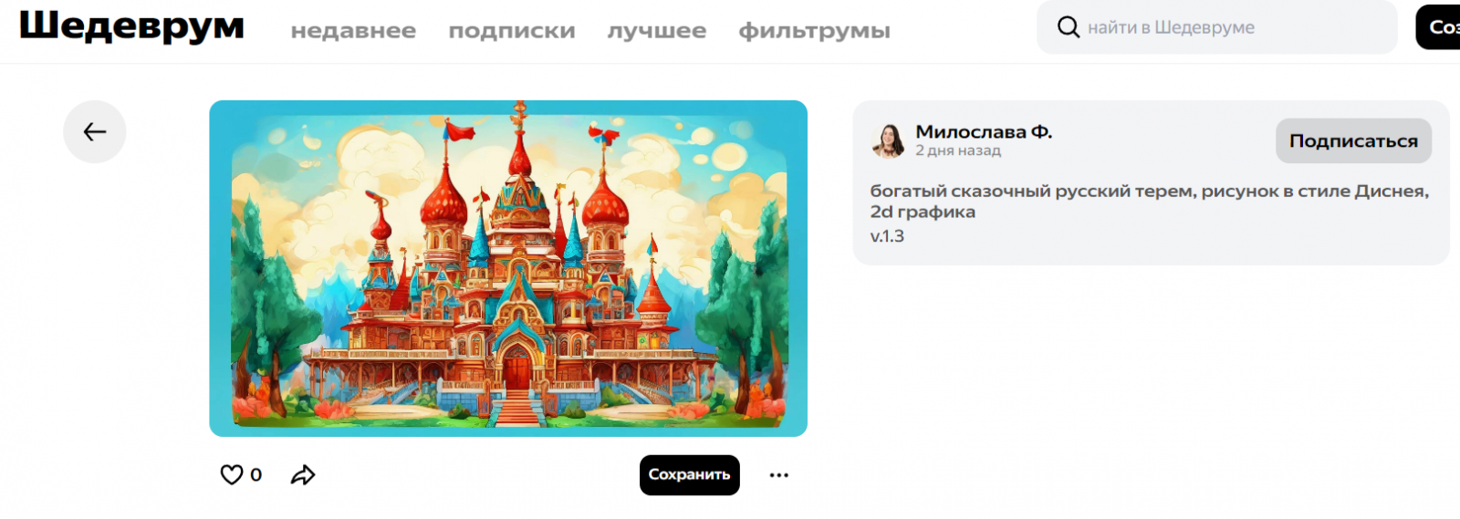Select the лучшее tab

(657, 31)
